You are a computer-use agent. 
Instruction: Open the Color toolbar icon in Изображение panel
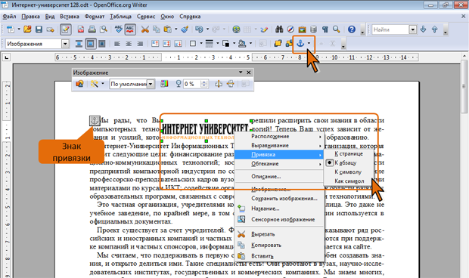[x=164, y=84]
